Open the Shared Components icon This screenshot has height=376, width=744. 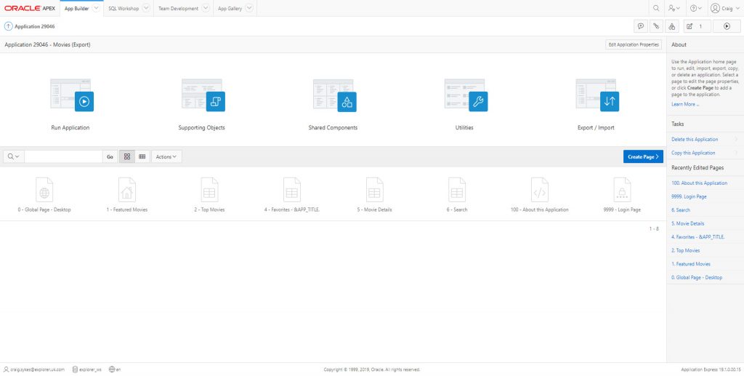[334, 95]
